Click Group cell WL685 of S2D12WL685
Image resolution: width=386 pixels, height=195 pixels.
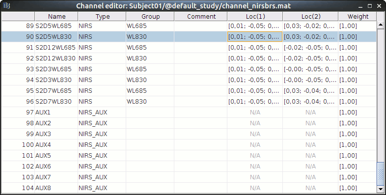coord(150,48)
